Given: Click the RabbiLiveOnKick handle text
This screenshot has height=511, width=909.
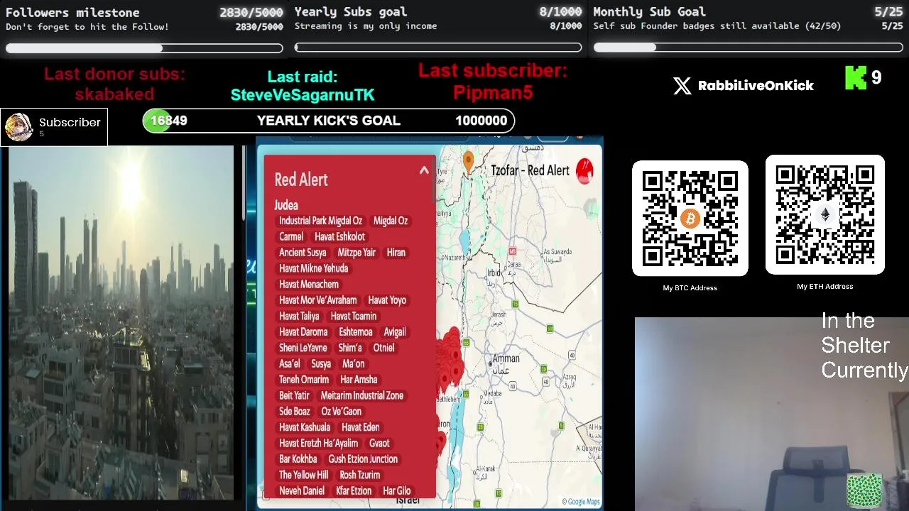Looking at the screenshot, I should pyautogui.click(x=756, y=86).
